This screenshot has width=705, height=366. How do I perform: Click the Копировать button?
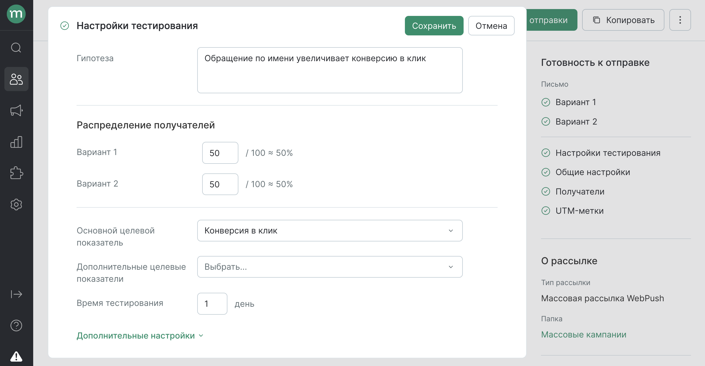tap(623, 20)
